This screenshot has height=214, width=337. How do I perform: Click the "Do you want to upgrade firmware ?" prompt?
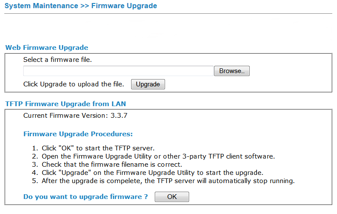[86, 197]
